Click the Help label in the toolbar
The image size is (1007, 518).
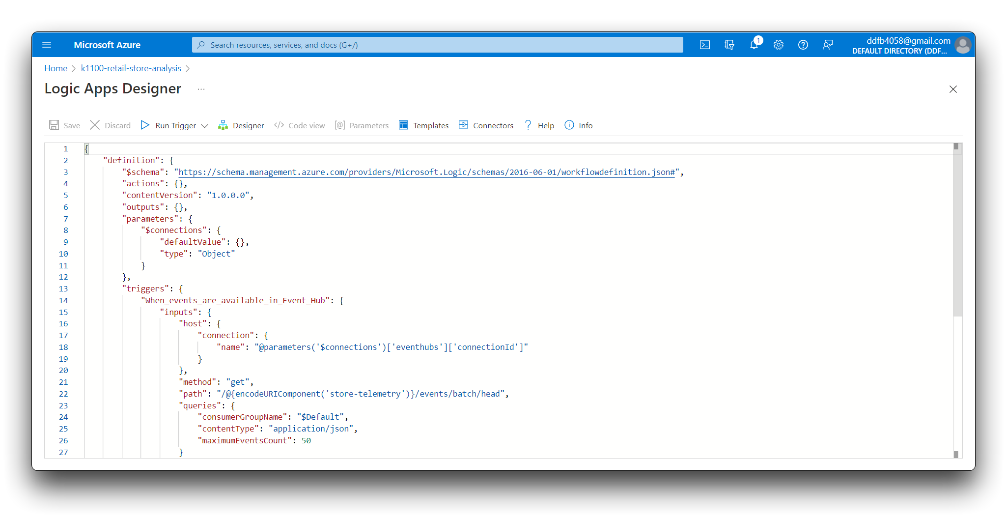pyautogui.click(x=546, y=125)
